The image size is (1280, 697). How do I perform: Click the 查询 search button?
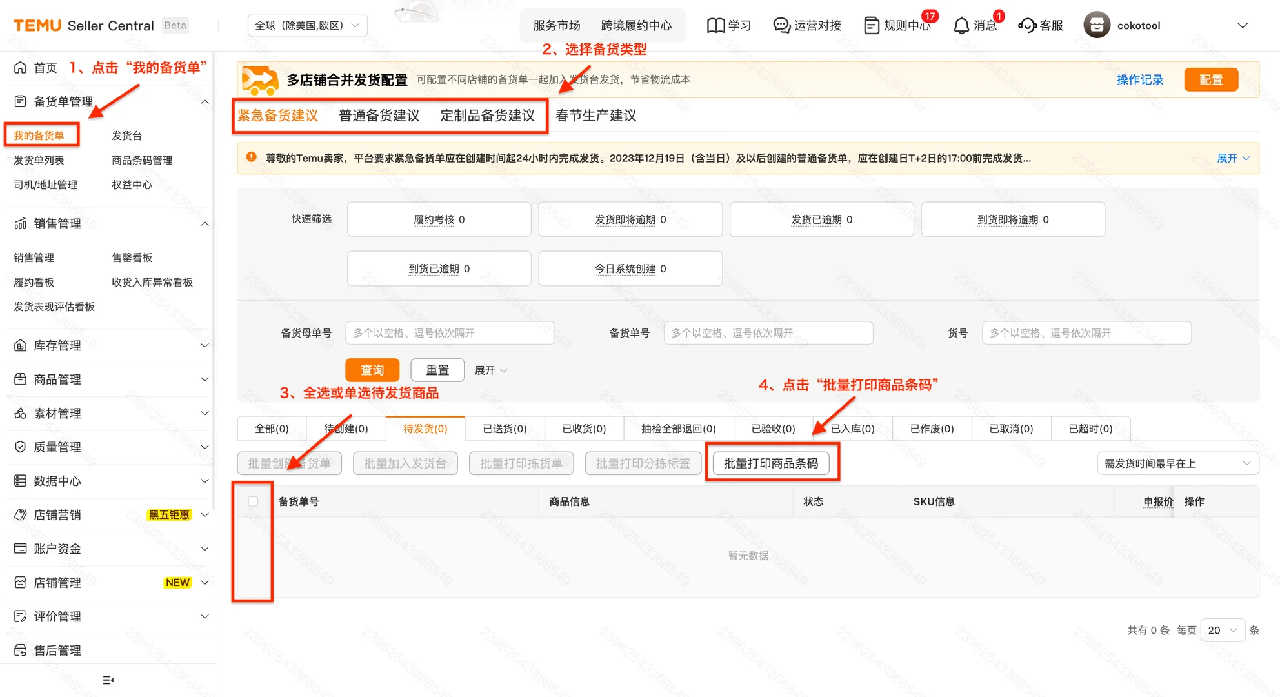tap(373, 369)
